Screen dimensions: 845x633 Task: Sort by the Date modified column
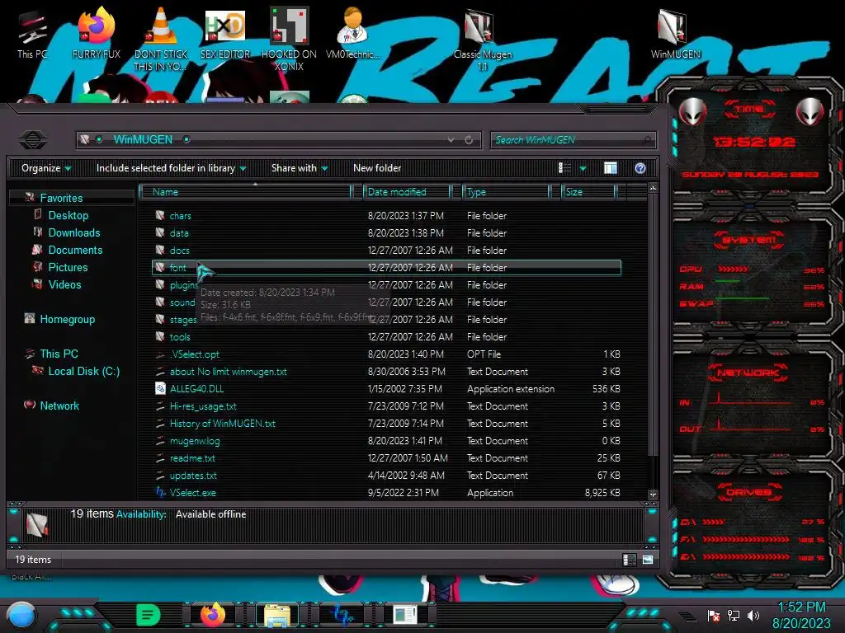point(407,192)
